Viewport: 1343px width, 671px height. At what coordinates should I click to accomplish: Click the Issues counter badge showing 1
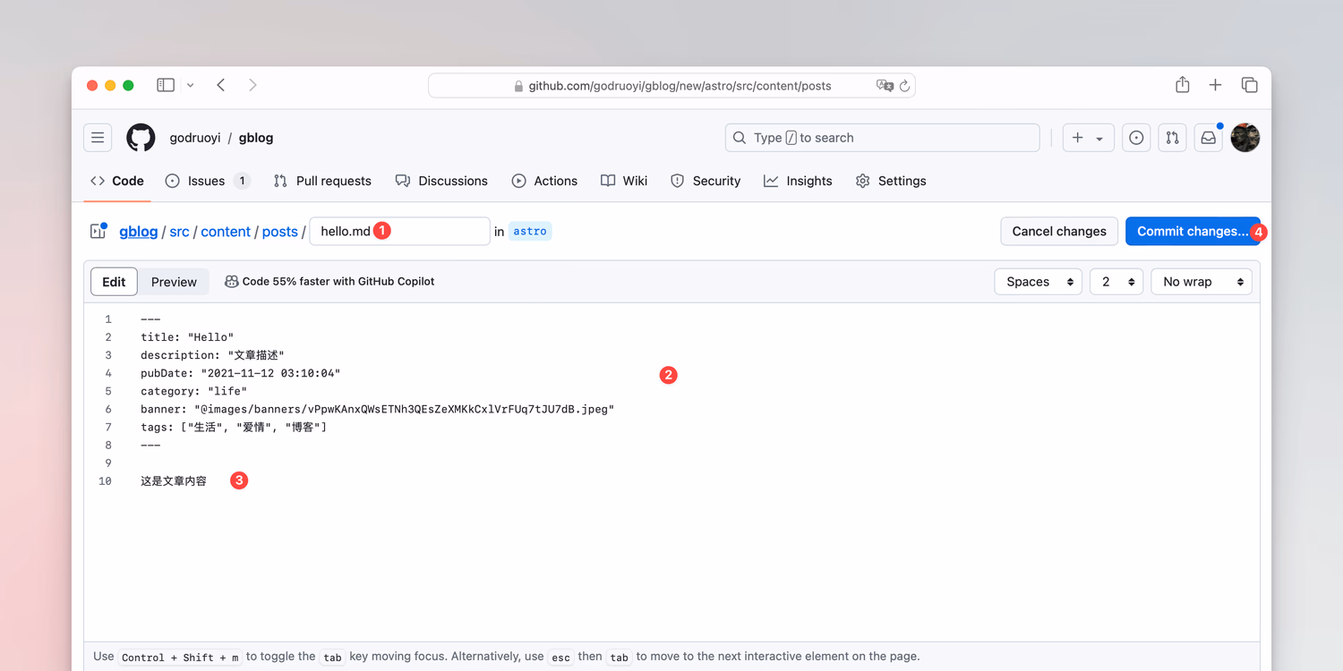pos(242,181)
